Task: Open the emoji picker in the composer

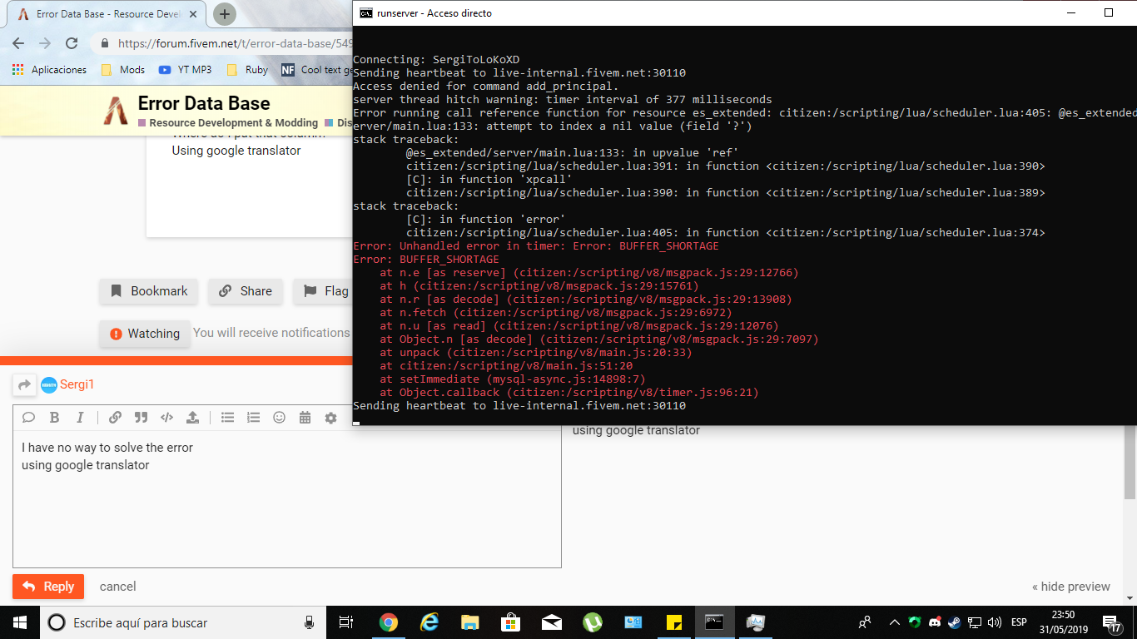Action: coord(280,418)
